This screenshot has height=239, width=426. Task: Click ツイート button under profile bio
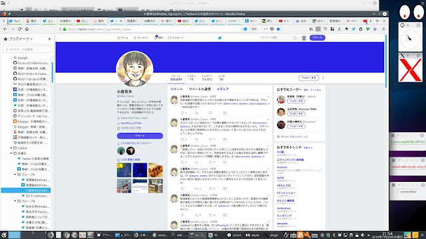point(140,135)
